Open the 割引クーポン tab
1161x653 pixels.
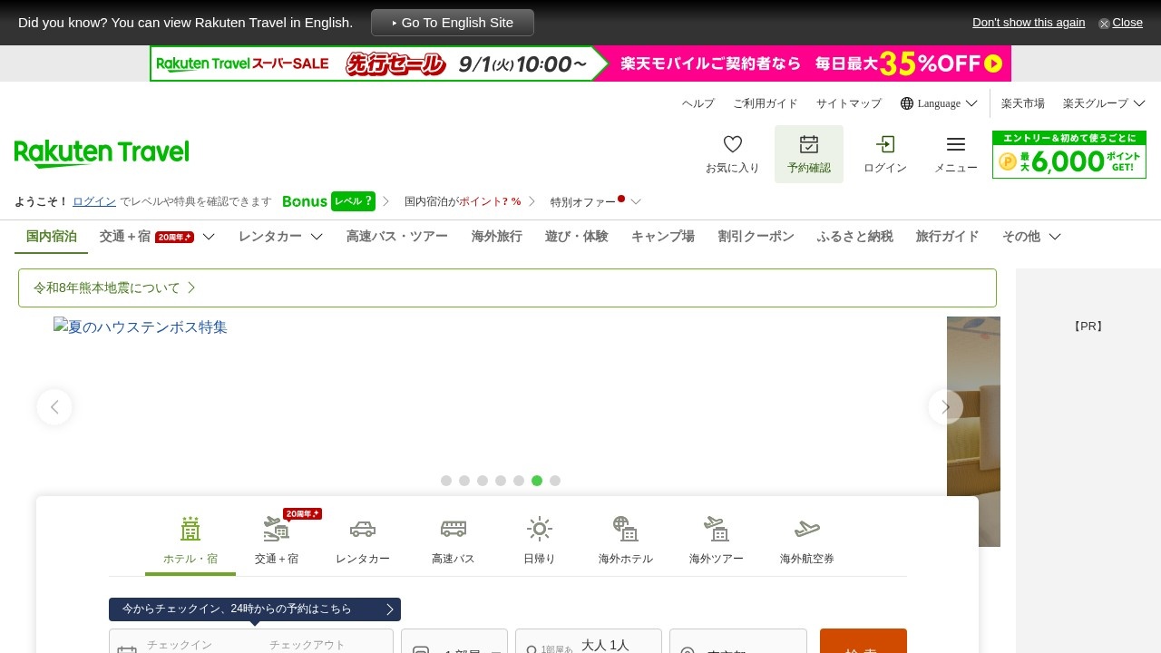756,237
